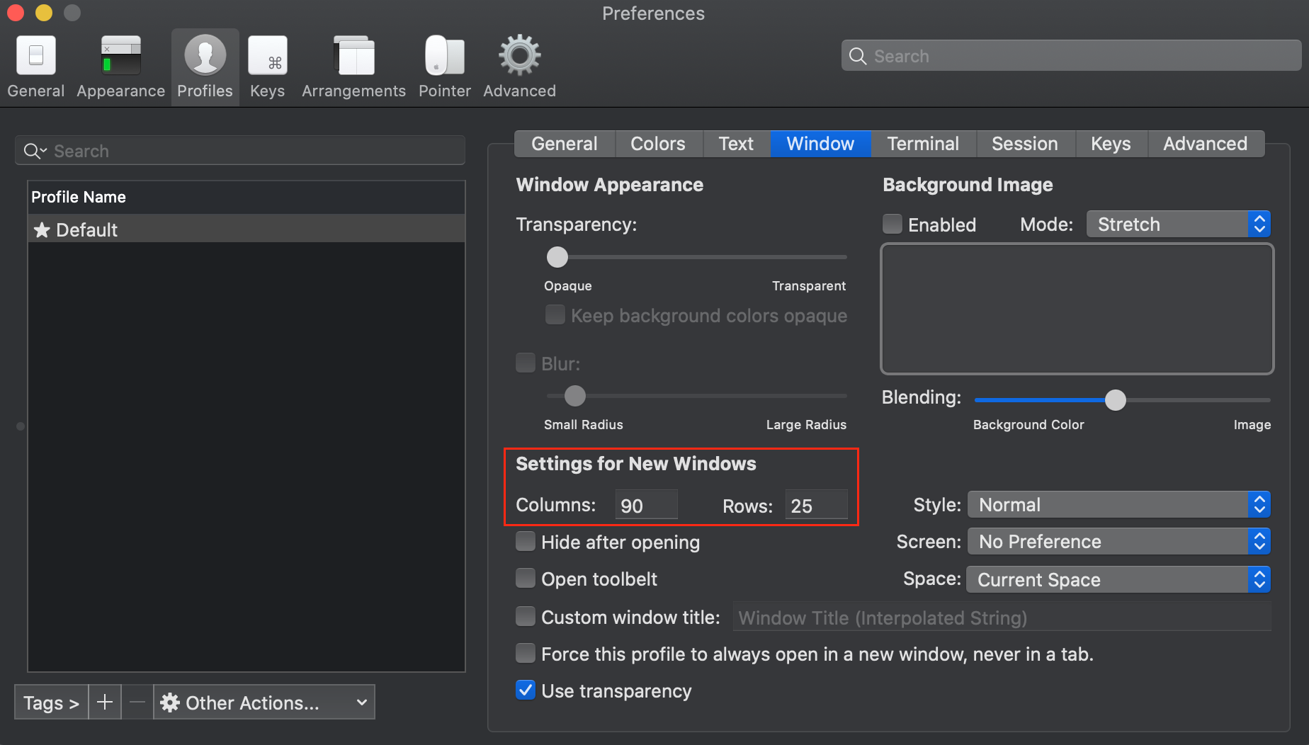Viewport: 1309px width, 745px height.
Task: Click the preferences toolbar Search field
Action: tap(1072, 56)
